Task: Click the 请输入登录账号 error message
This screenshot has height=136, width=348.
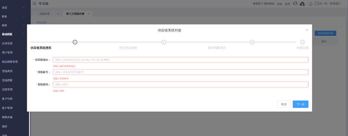Action: point(61,78)
